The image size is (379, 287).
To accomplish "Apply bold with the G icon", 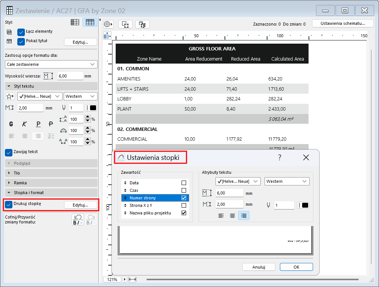I will pos(11,124).
